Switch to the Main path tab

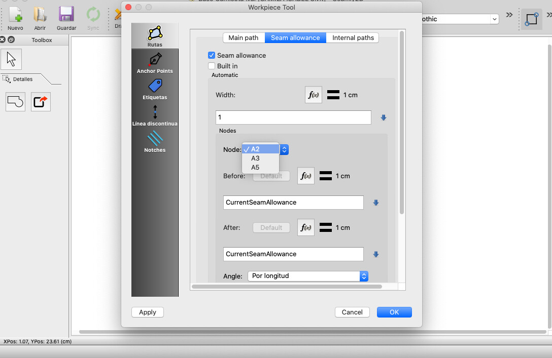pyautogui.click(x=244, y=38)
